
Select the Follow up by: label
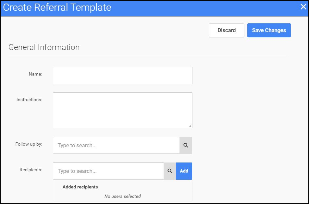pyautogui.click(x=29, y=144)
